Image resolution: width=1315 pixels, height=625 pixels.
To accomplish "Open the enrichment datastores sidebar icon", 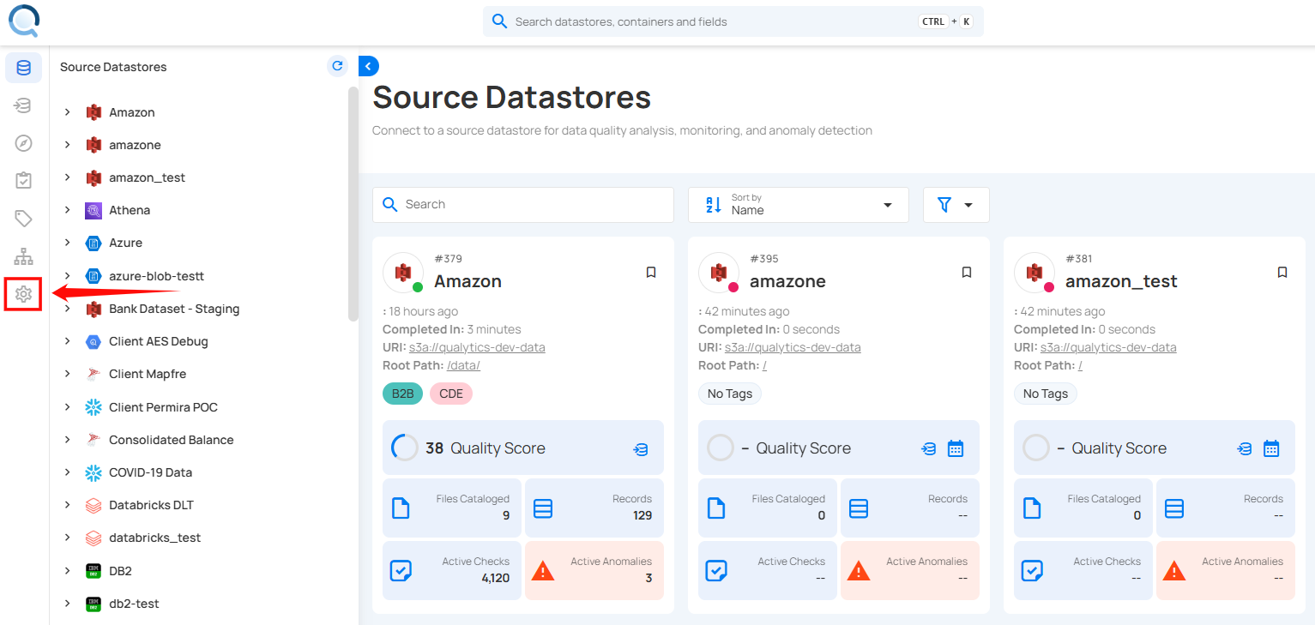I will coord(23,105).
